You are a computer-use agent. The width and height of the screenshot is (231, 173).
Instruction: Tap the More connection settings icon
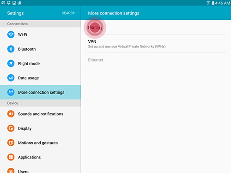point(11,92)
